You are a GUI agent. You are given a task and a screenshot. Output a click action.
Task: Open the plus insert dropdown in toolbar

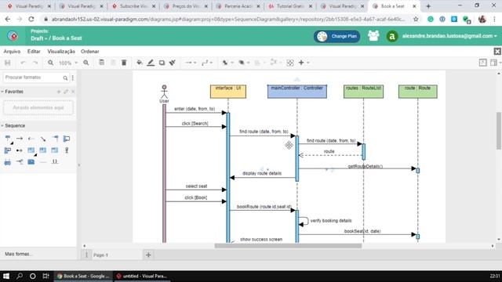click(x=304, y=63)
